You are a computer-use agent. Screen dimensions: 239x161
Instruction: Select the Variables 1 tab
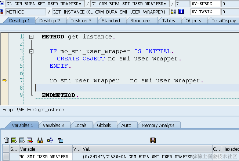point(22,125)
